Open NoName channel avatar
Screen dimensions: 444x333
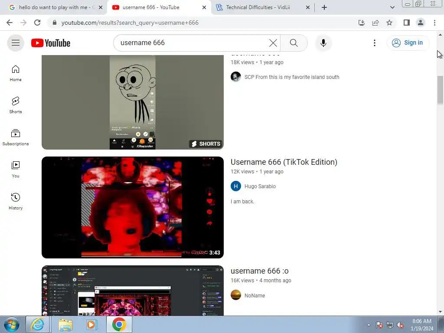pos(235,295)
